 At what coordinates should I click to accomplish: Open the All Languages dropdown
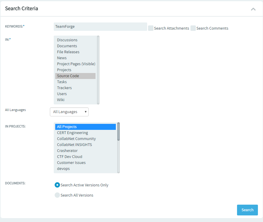pyautogui.click(x=69, y=112)
